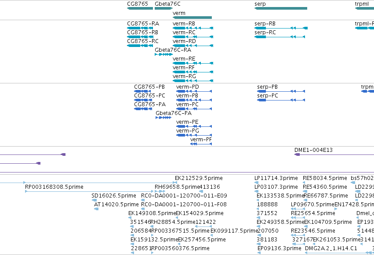The height and width of the screenshot is (255, 374).
Task: Select the serp-RC transcript
Action: [280, 37]
